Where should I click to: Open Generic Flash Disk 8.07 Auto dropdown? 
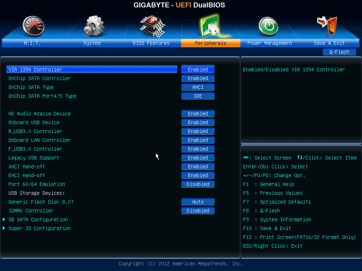click(198, 202)
